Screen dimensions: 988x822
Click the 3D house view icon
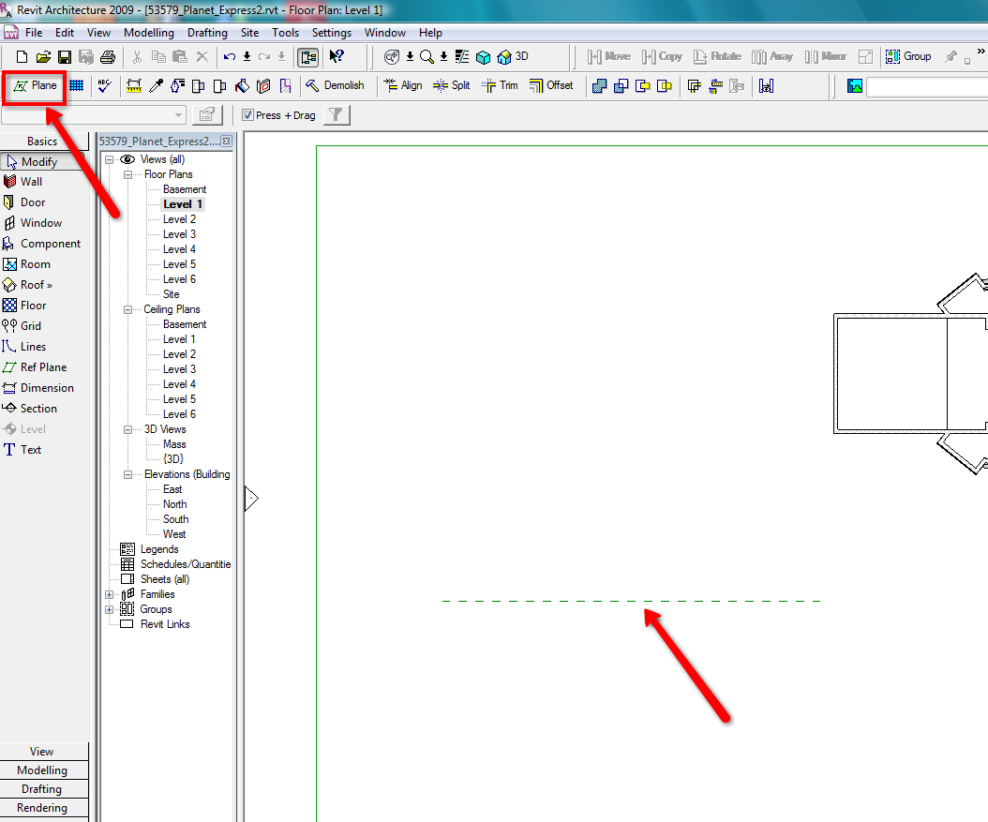pyautogui.click(x=504, y=57)
